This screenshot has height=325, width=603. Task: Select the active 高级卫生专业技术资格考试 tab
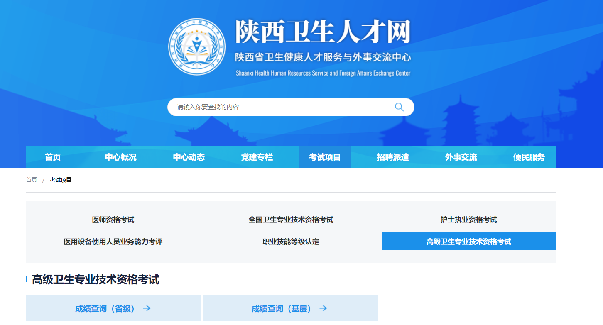468,241
